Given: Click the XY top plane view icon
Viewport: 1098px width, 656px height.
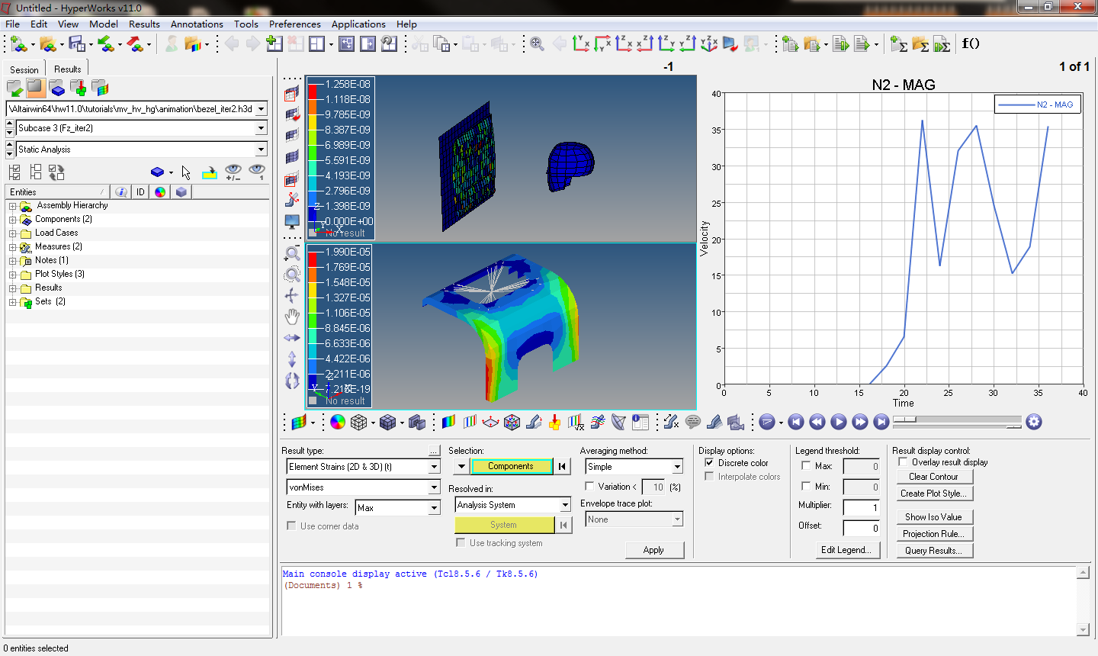Looking at the screenshot, I should coord(581,43).
